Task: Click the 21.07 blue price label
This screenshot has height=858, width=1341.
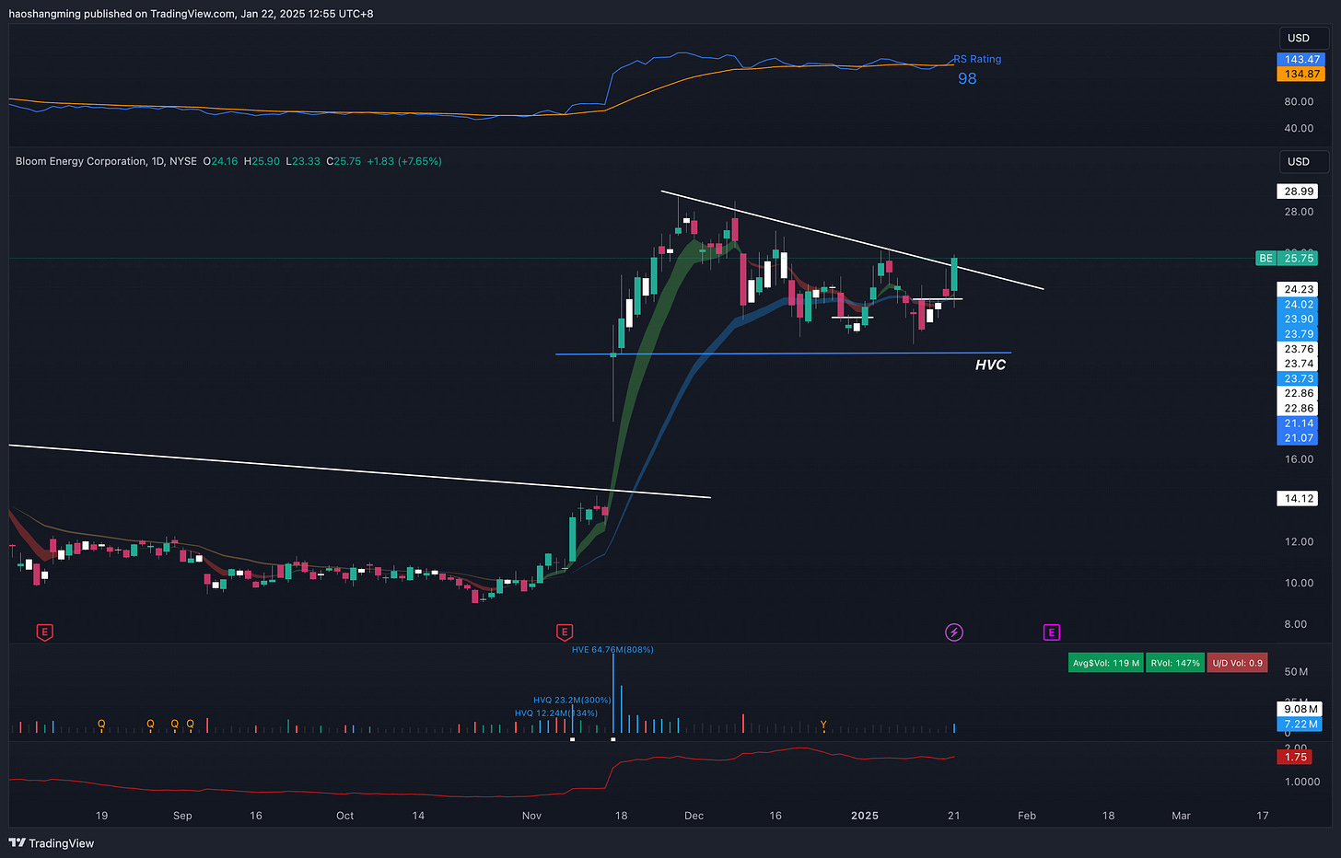Action: pos(1299,438)
